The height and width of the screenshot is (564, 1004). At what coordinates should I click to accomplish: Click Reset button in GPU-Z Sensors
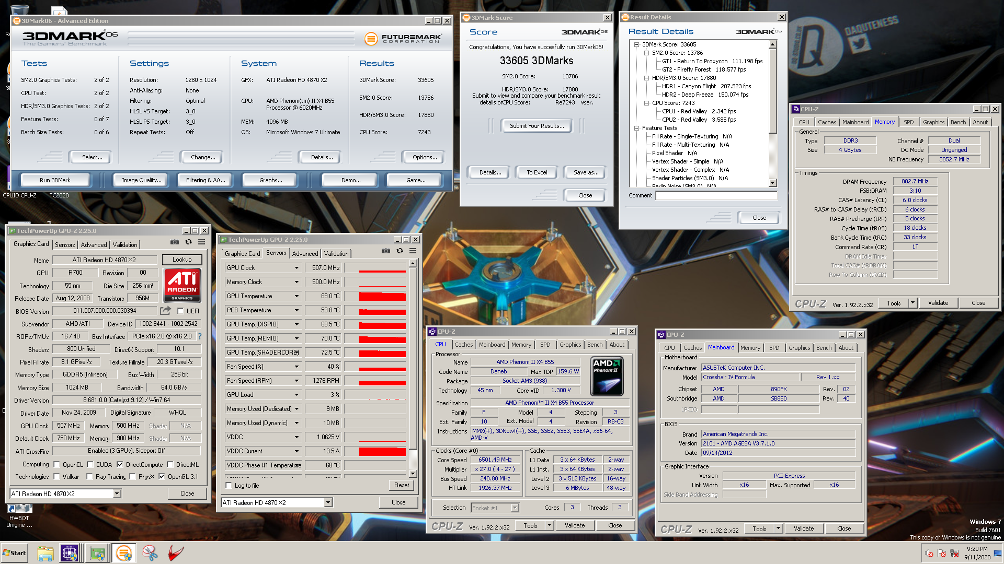tap(402, 485)
